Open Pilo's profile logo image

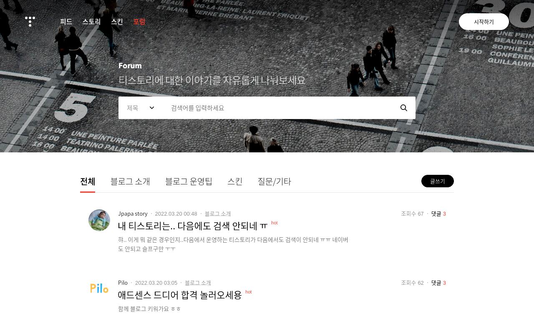[x=99, y=288]
